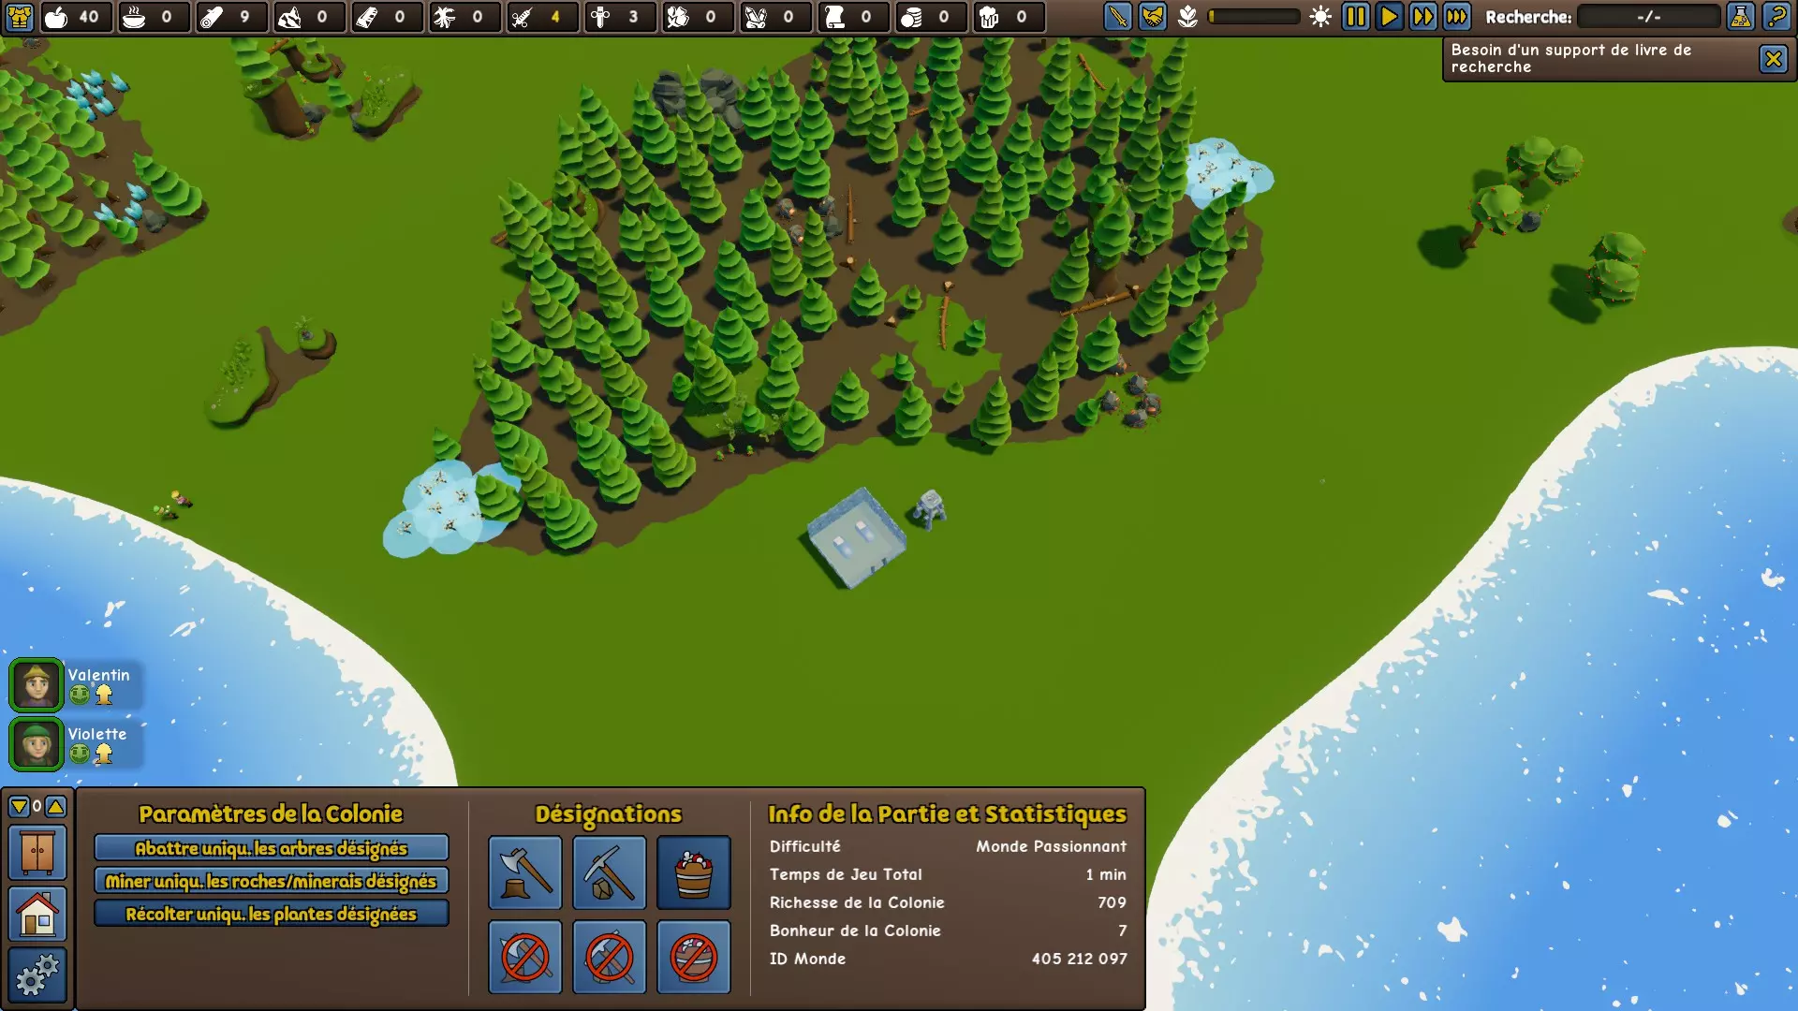Image resolution: width=1798 pixels, height=1011 pixels.
Task: Toggle 'Récolter uniqu. les plantes désignées'
Action: pyautogui.click(x=271, y=914)
